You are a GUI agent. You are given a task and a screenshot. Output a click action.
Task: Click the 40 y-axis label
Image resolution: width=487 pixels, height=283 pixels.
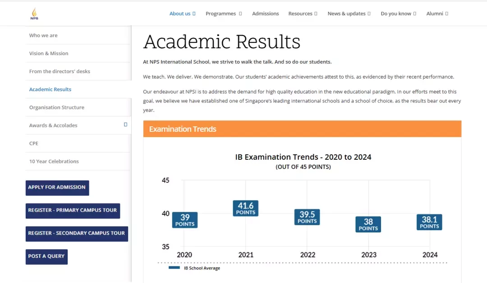[165, 214]
